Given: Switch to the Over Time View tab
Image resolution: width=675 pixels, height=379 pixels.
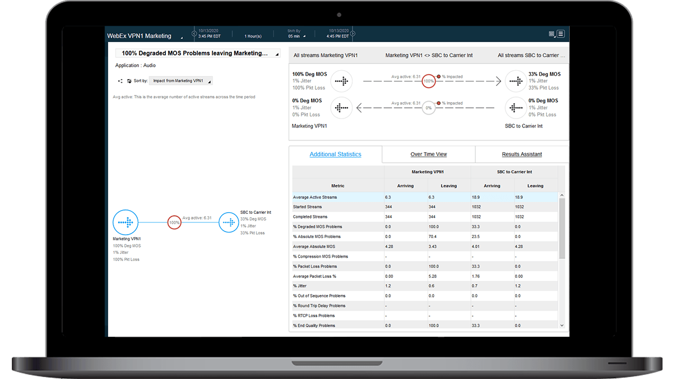Looking at the screenshot, I should tap(429, 154).
